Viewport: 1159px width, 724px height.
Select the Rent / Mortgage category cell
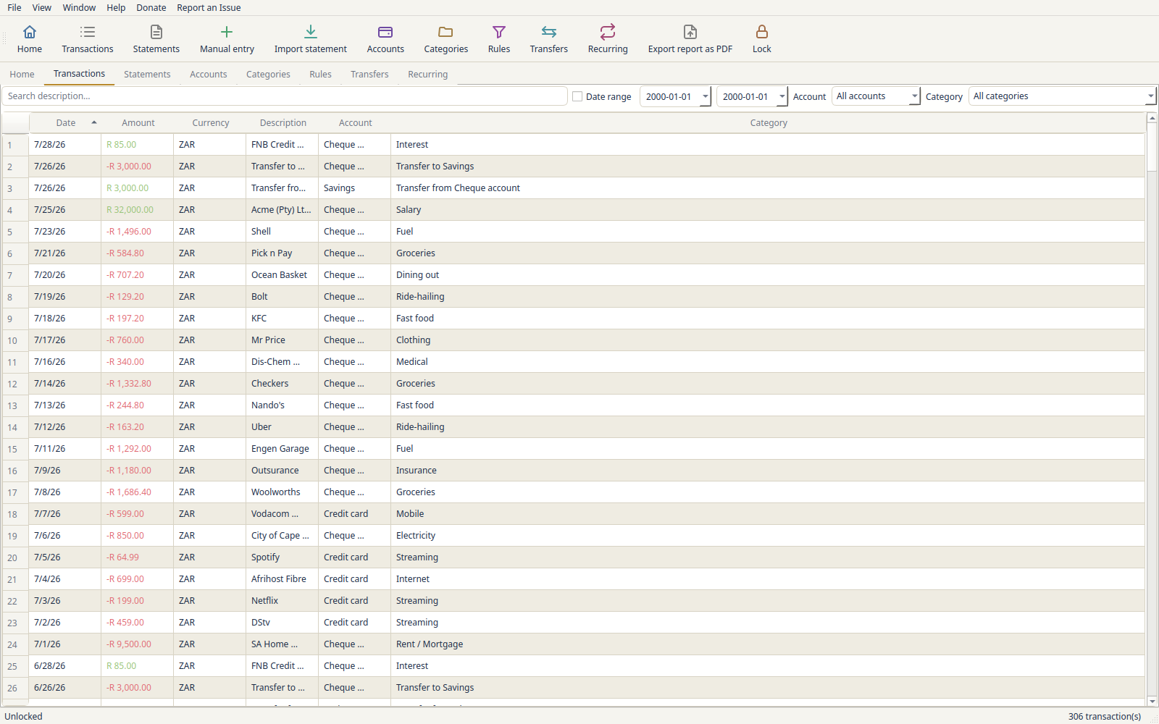[x=769, y=644]
